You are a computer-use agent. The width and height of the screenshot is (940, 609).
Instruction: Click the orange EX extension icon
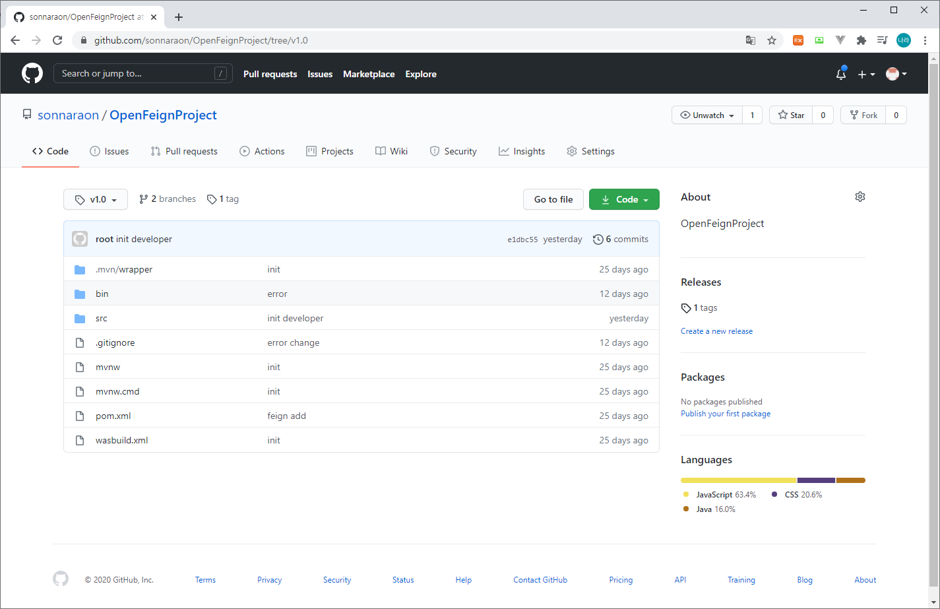(798, 40)
